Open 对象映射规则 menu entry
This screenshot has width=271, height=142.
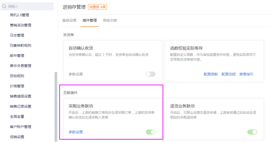(x=21, y=45)
